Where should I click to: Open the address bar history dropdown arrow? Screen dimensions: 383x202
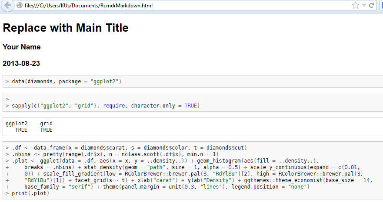[x=364, y=6]
